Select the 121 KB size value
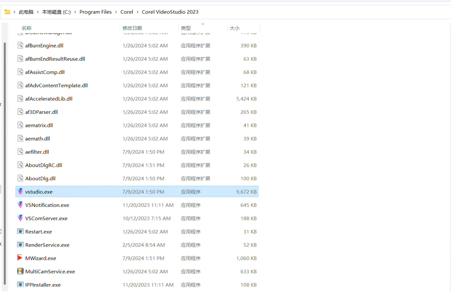This screenshot has height=293, width=451. (x=248, y=85)
